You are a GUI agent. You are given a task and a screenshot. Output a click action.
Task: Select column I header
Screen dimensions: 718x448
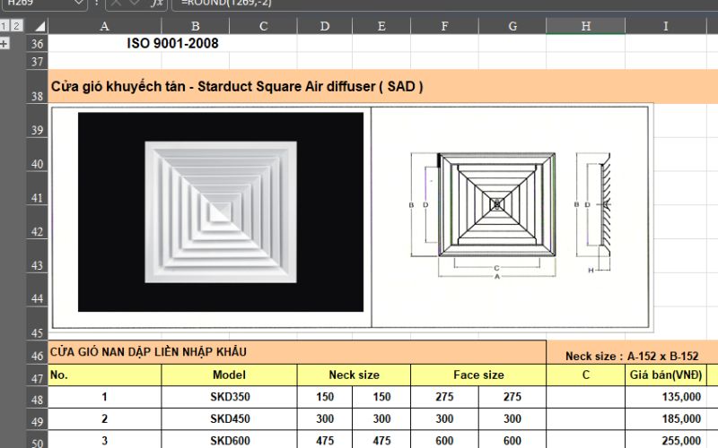point(666,26)
